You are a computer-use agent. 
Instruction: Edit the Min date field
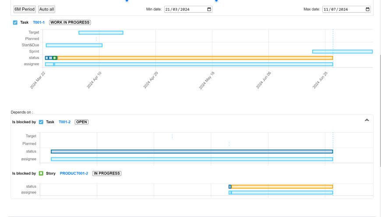(188, 9)
